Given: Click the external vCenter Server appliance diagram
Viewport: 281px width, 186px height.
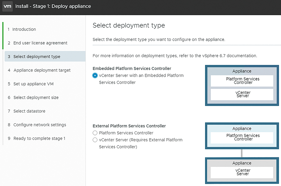Looking at the screenshot, I should [x=242, y=171].
